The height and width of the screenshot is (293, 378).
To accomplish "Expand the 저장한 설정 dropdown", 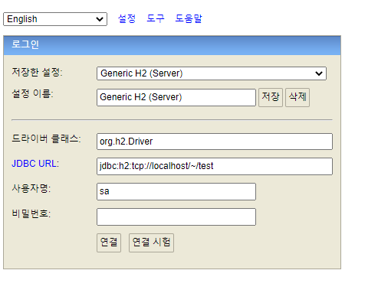I will pyautogui.click(x=212, y=73).
